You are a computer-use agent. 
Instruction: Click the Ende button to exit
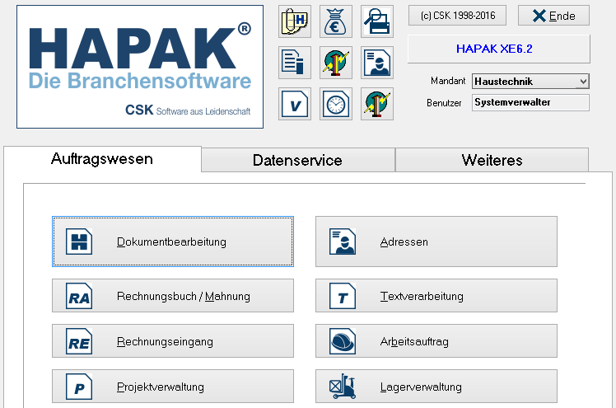pyautogui.click(x=553, y=16)
